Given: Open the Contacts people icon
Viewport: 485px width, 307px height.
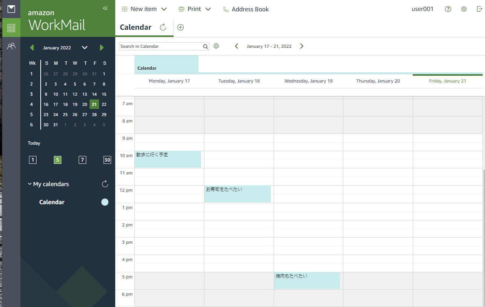Looking at the screenshot, I should 11,46.
